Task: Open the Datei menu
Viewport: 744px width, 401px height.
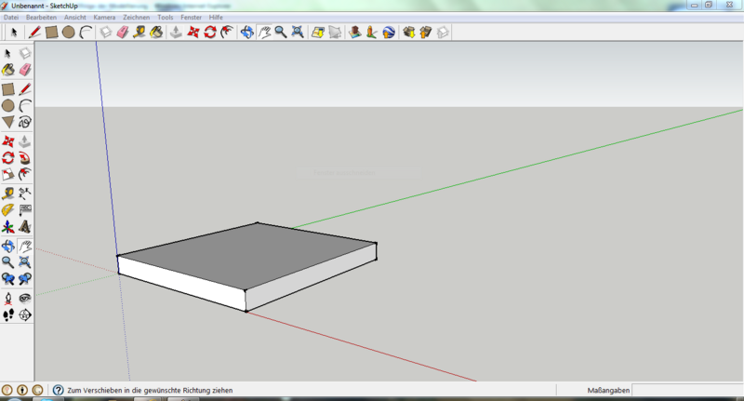Action: tap(11, 18)
